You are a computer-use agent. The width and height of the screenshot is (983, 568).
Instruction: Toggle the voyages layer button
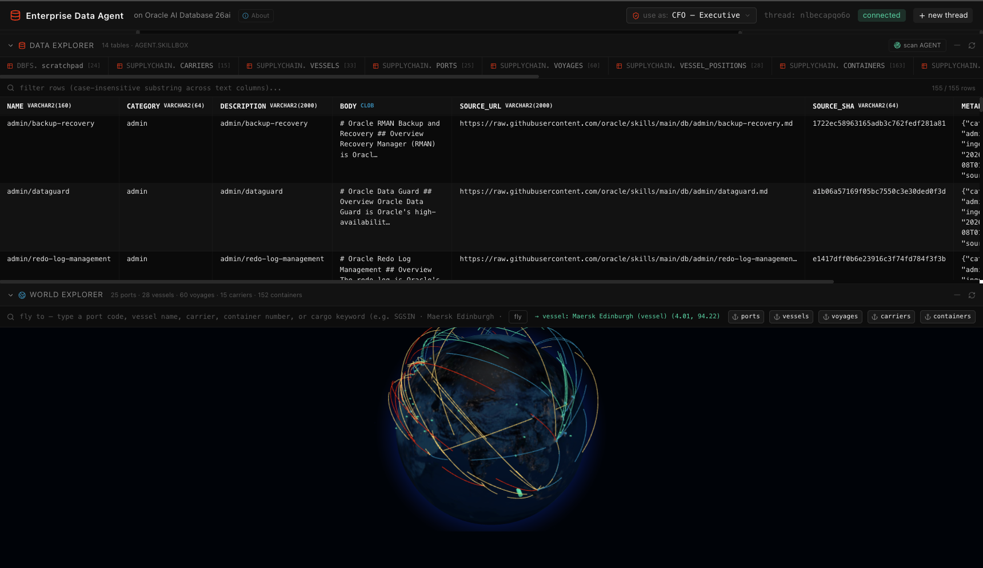click(840, 317)
